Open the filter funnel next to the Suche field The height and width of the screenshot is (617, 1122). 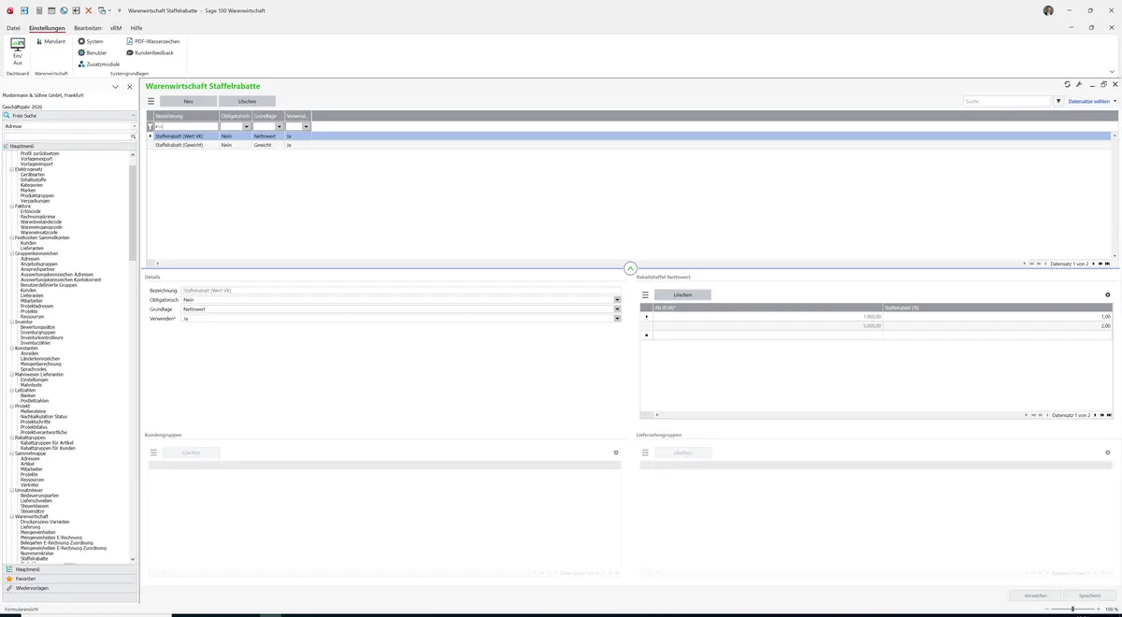tap(1058, 101)
